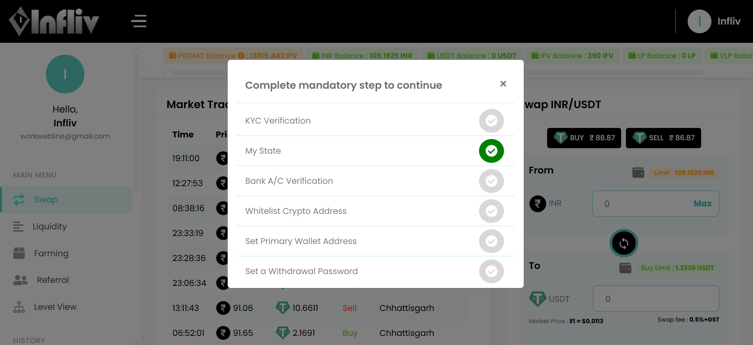The width and height of the screenshot is (753, 345).
Task: Close the mandatory steps dialog
Action: pyautogui.click(x=503, y=84)
